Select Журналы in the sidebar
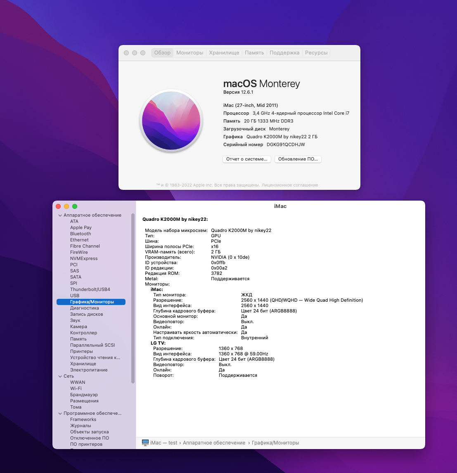The width and height of the screenshot is (457, 473). pyautogui.click(x=81, y=426)
